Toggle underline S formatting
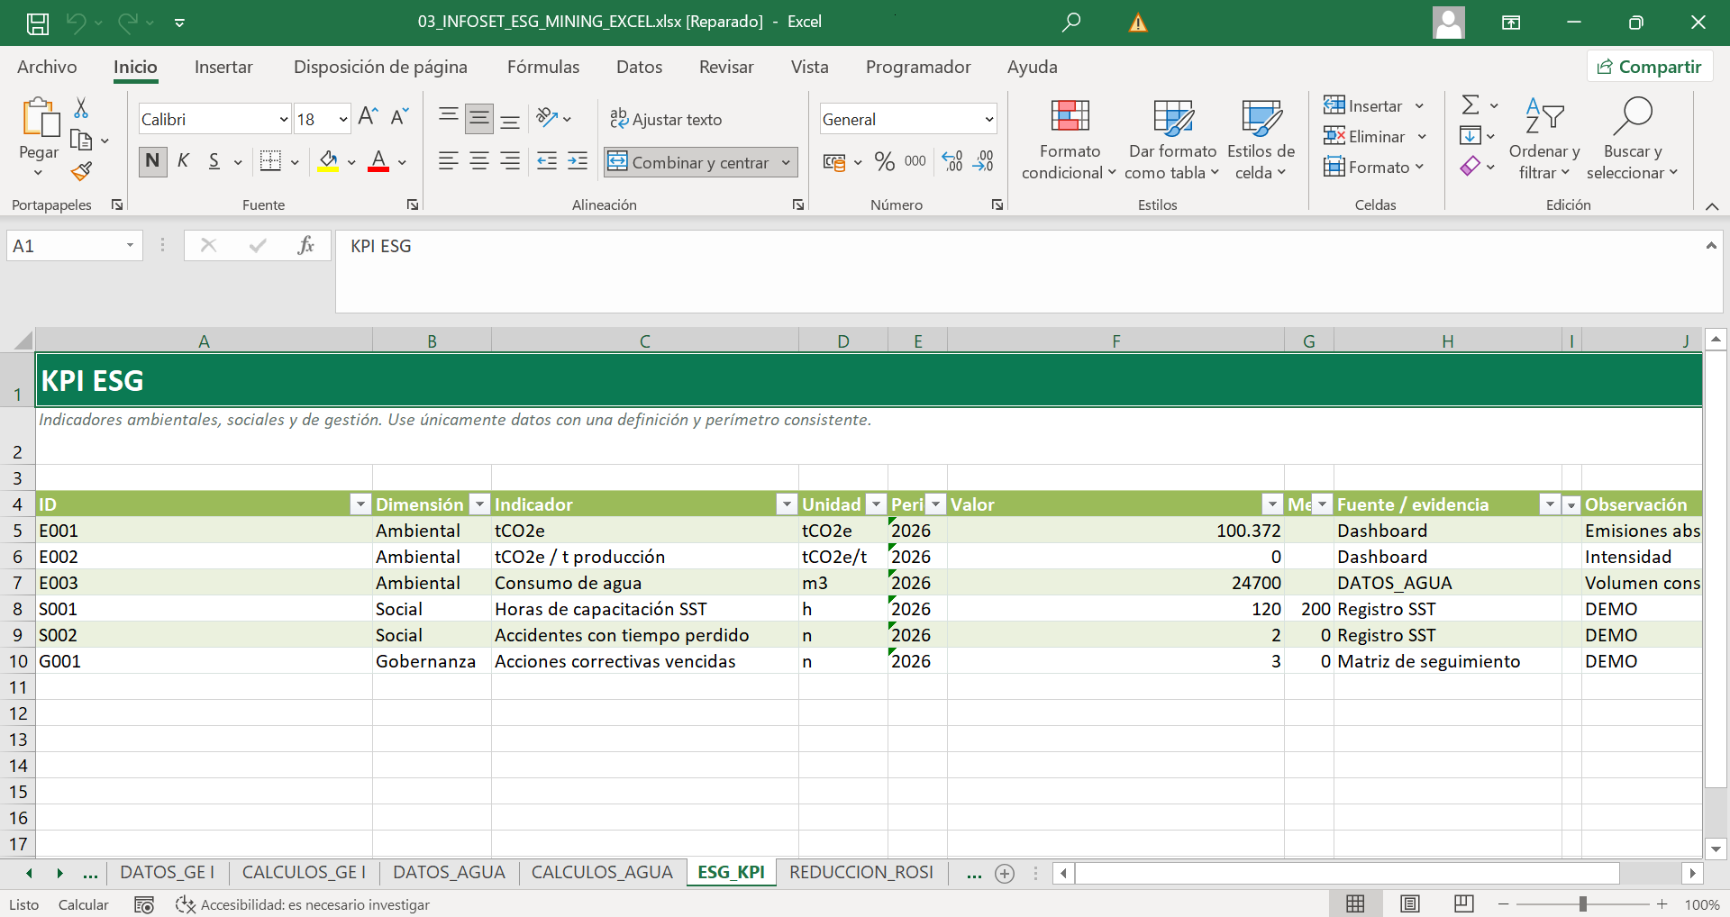Image resolution: width=1730 pixels, height=917 pixels. [x=214, y=161]
